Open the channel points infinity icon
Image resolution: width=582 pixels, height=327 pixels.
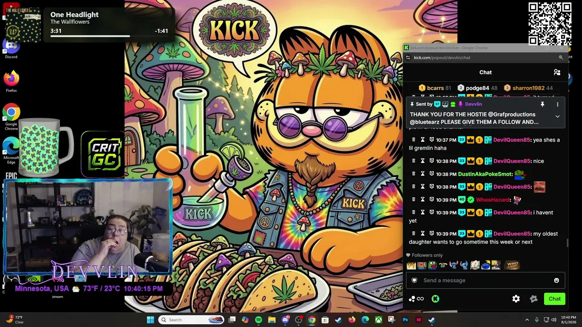coord(416,299)
